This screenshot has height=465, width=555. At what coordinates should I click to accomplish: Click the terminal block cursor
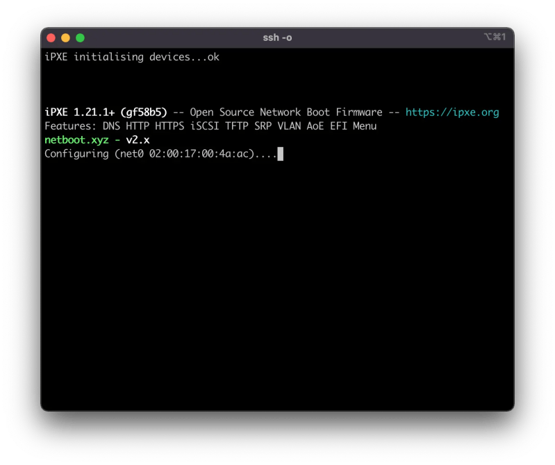pyautogui.click(x=281, y=154)
